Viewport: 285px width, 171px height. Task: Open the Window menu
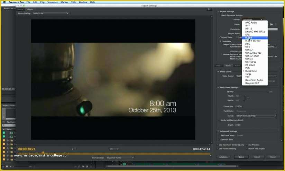[x=83, y=2]
